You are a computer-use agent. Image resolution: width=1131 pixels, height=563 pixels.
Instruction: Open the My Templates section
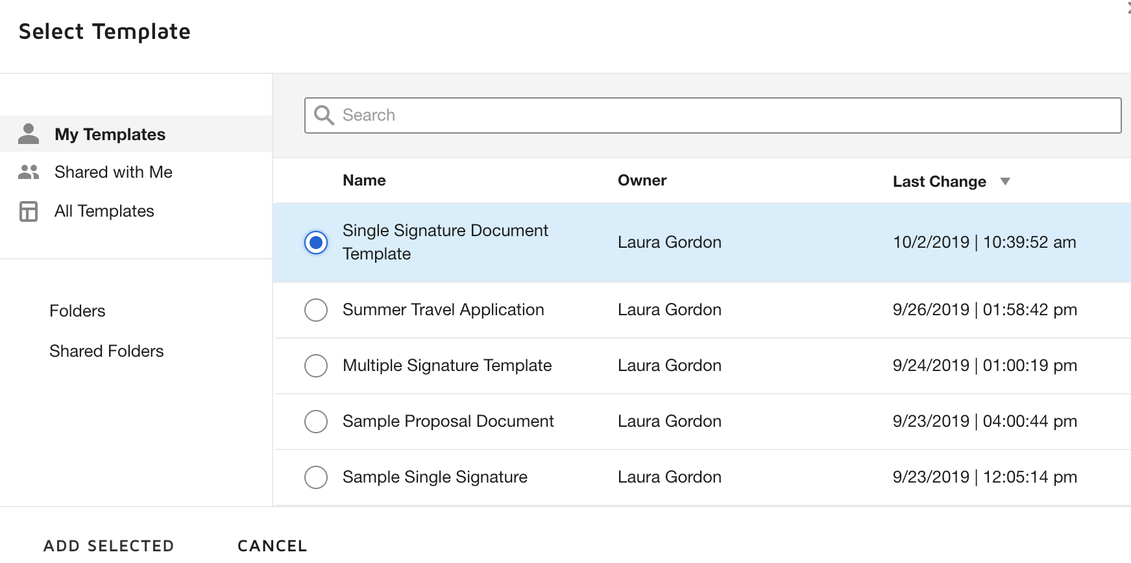point(136,134)
